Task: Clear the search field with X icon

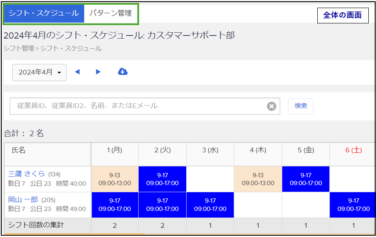Action: [271, 106]
